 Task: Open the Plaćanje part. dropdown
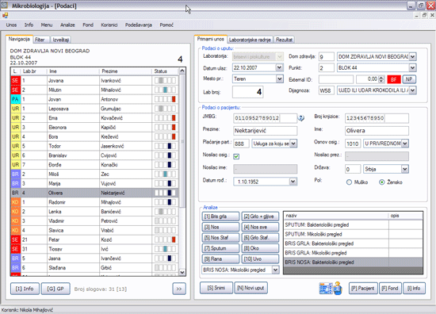pos(293,144)
